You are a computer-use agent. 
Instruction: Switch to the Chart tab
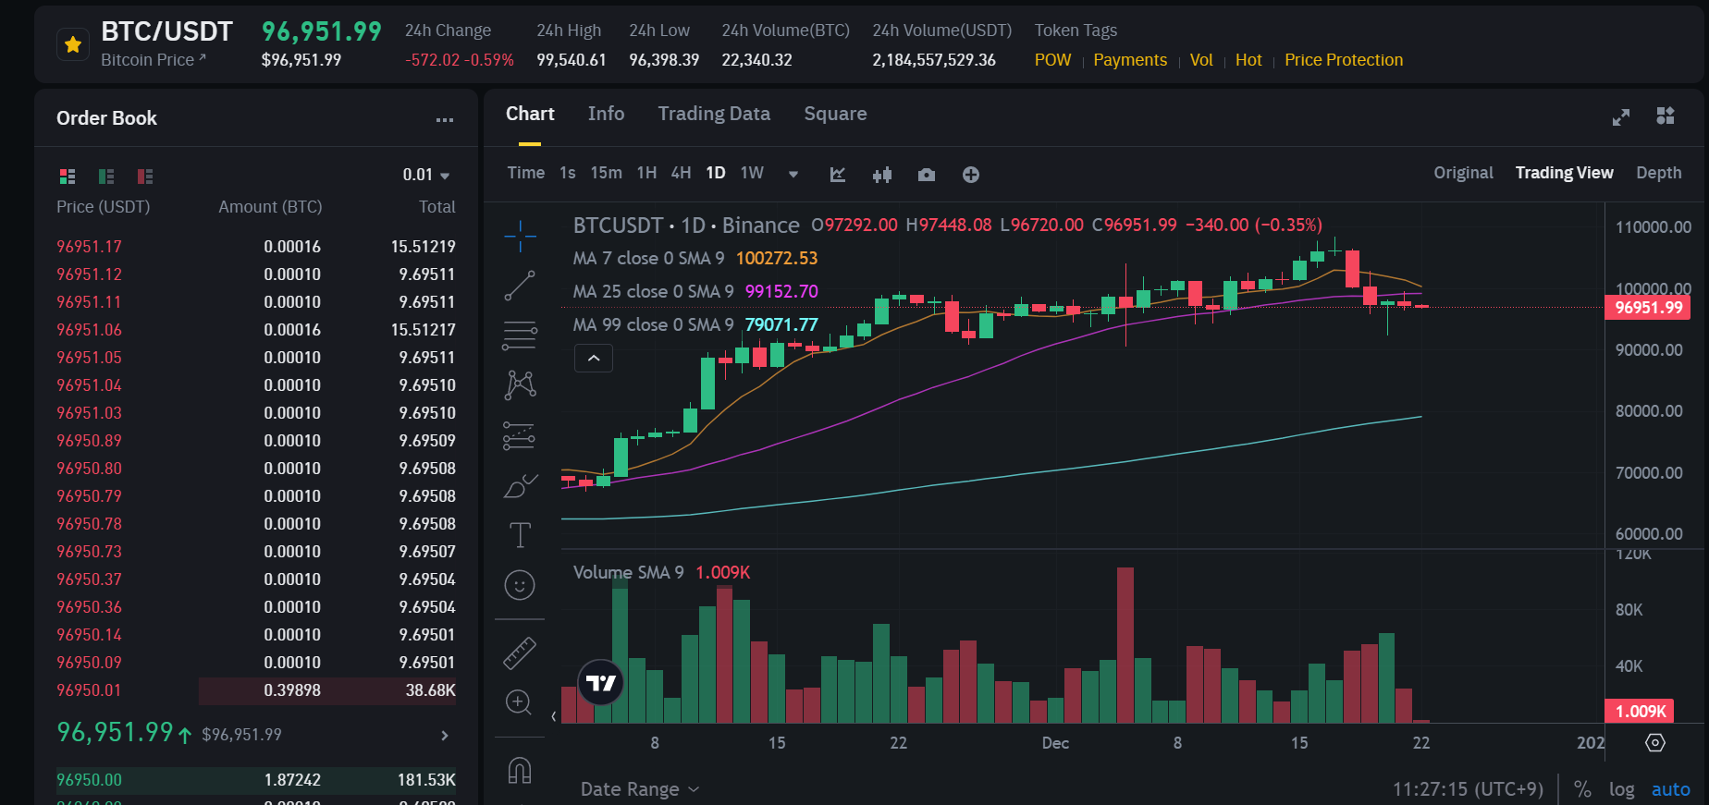pos(530,114)
